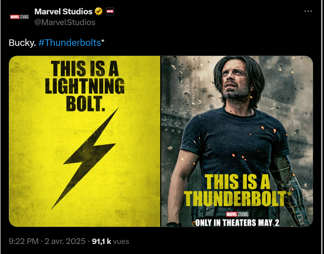The width and height of the screenshot is (324, 254).
Task: Click the black lightning bolt graphic
Action: (85, 159)
